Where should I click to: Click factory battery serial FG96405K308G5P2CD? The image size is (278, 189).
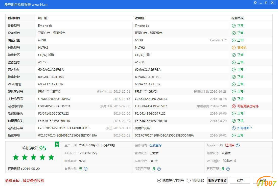point(54,106)
